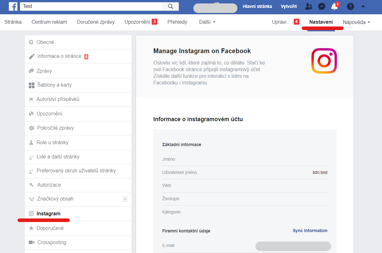Click the Facebook logo icon
Image resolution: width=382 pixels, height=253 pixels.
pyautogui.click(x=13, y=6)
